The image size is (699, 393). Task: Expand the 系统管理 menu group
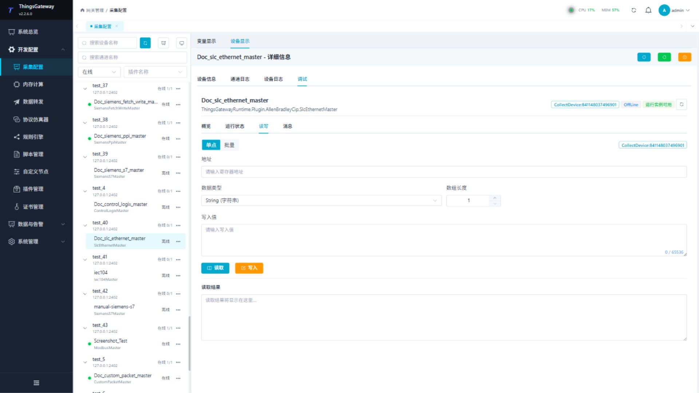36,241
